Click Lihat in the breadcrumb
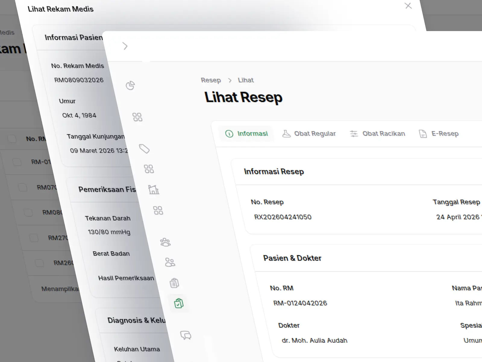482x362 pixels. [246, 80]
